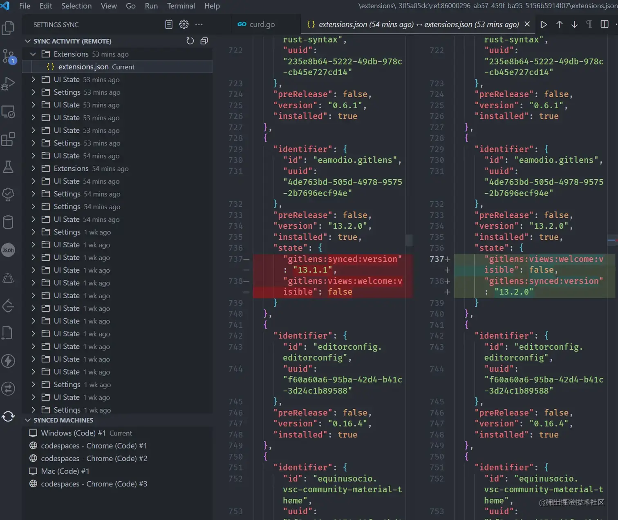
Task: Click the "13.1.1" value in the removed lines
Action: 313,270
